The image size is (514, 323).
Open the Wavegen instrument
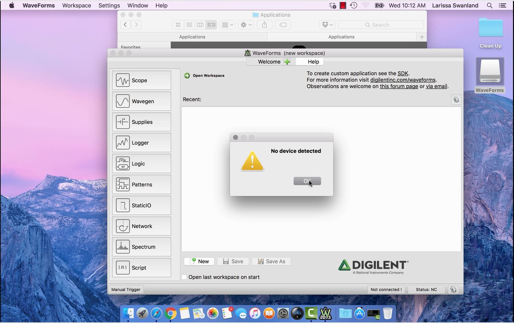tap(141, 101)
